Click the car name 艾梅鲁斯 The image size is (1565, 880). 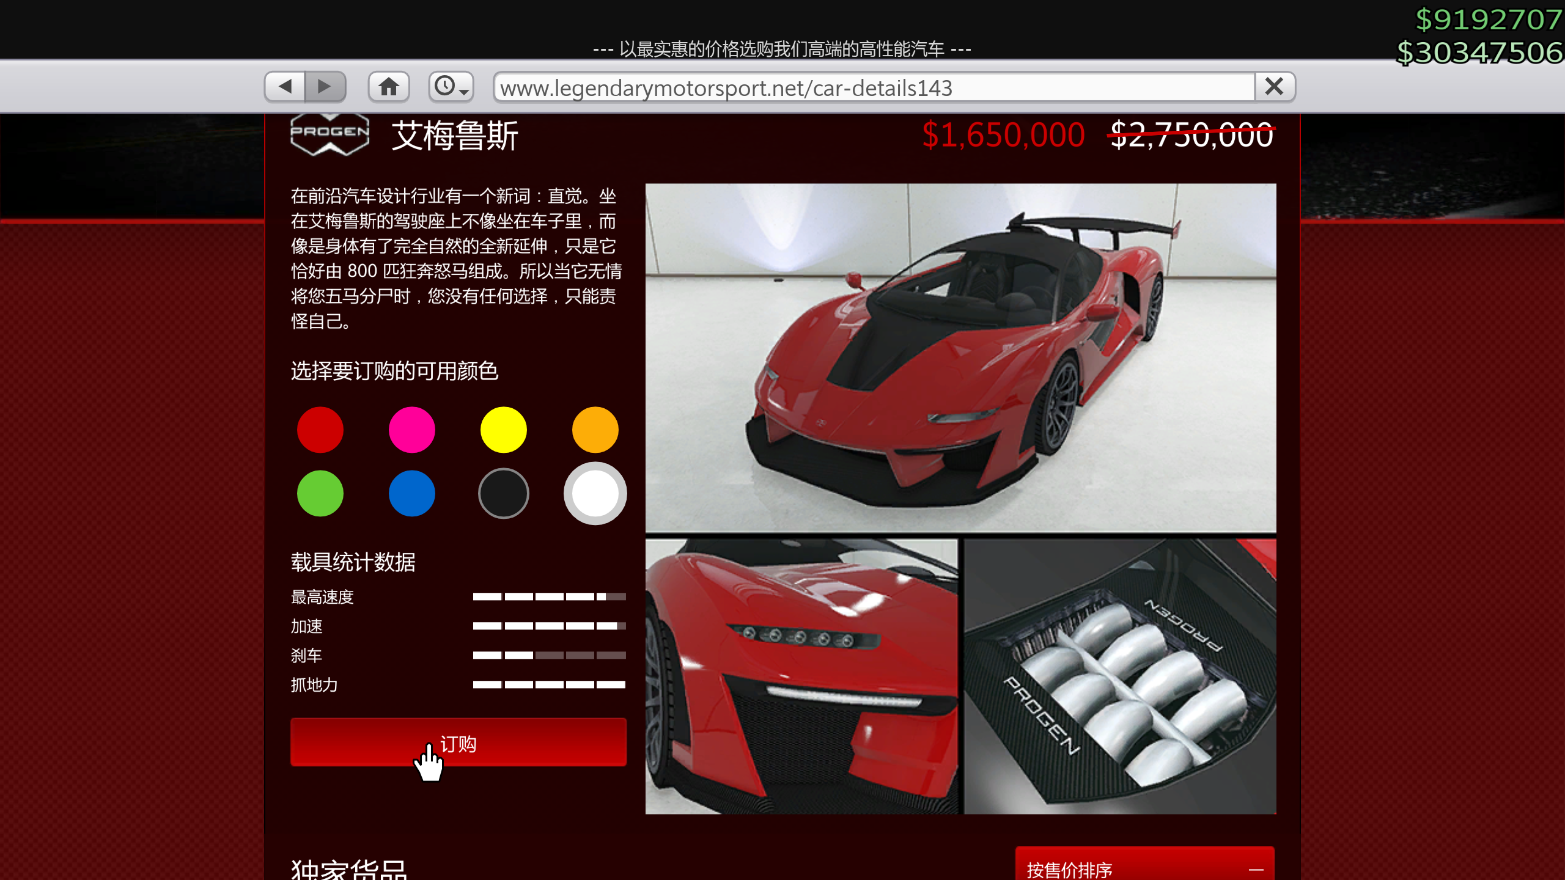click(455, 136)
